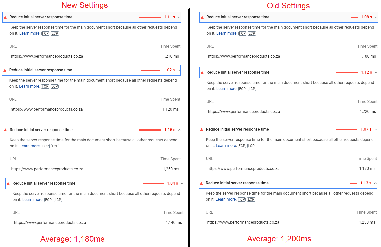Collapse the 1.02 s audit chevron
The height and width of the screenshot is (247, 381).
179,70
